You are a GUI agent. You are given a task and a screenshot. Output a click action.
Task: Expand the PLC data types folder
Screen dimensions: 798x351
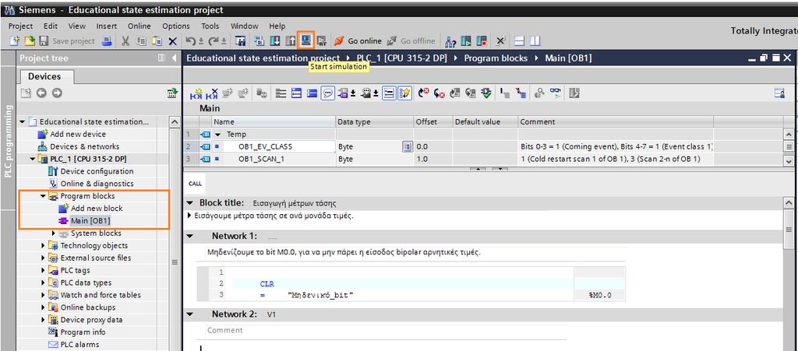[44, 283]
